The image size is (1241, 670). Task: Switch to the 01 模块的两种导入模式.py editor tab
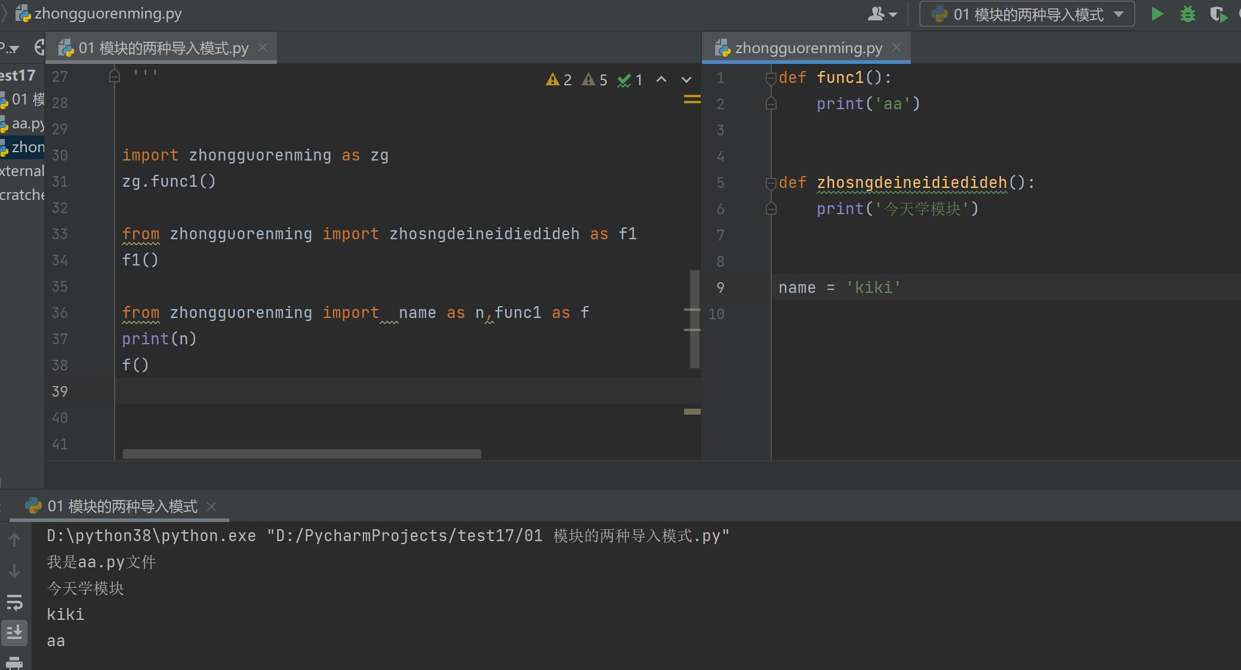coord(162,48)
